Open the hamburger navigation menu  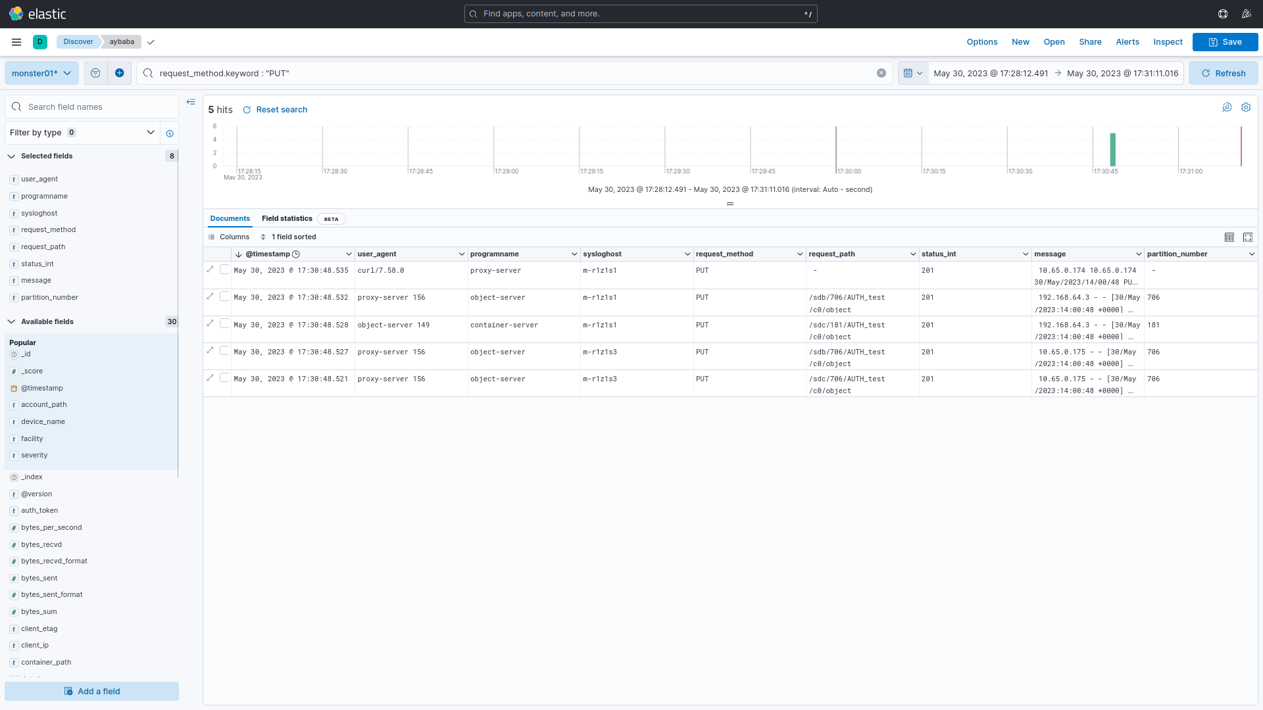(x=16, y=42)
